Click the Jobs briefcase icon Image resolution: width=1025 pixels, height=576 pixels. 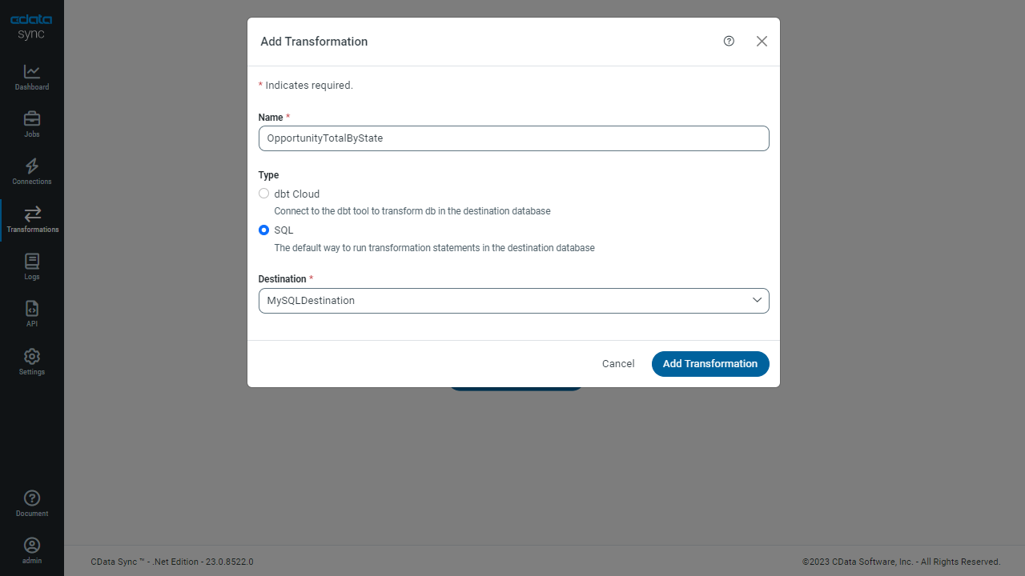pos(32,119)
